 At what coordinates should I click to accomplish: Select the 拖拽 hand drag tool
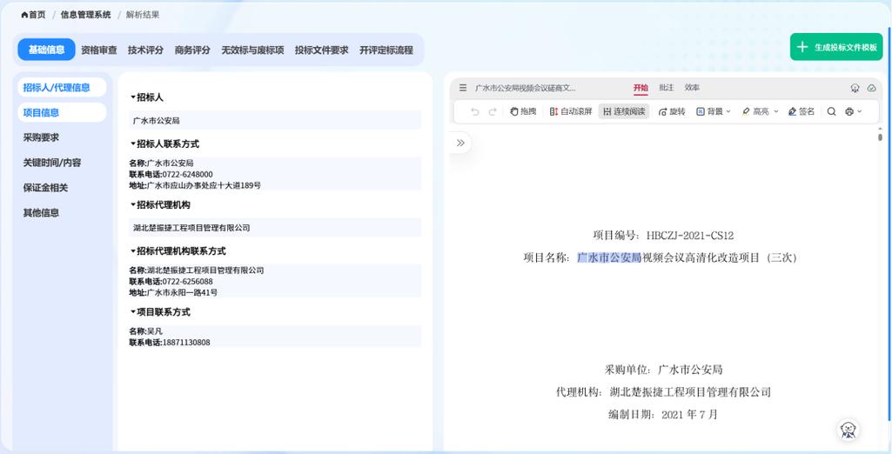(523, 111)
